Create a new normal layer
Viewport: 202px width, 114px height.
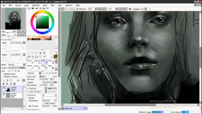pos(3,80)
